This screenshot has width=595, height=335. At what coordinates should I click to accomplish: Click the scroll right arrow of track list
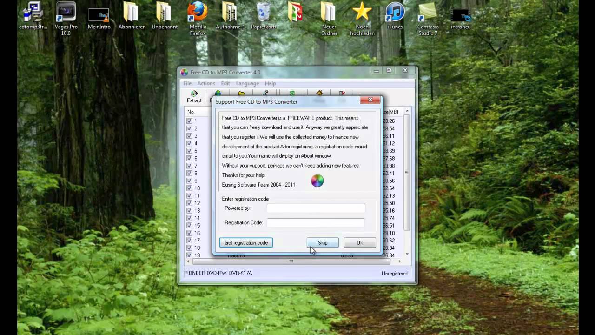coord(399,261)
